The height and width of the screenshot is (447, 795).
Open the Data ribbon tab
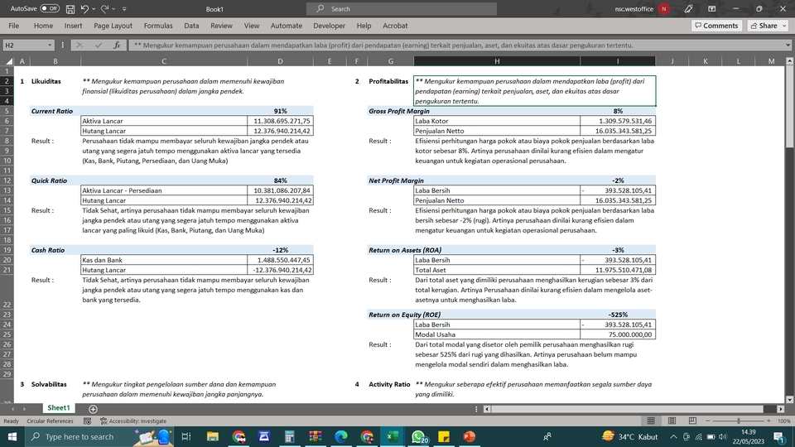click(x=191, y=26)
